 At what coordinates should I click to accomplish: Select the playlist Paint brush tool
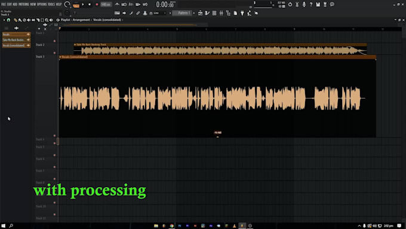click(x=20, y=20)
